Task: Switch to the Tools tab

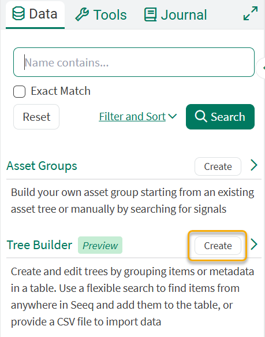Action: click(x=101, y=14)
